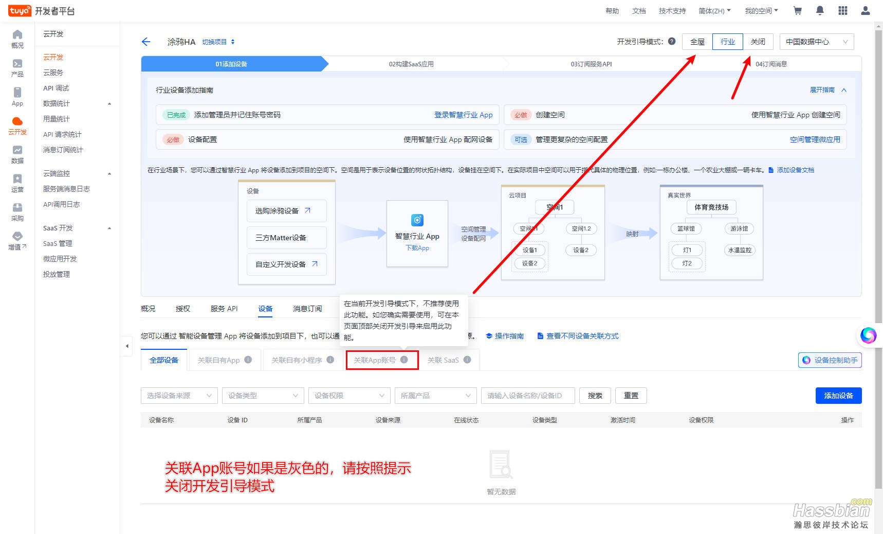883x534 pixels.
Task: Open the 简体(ZH) language dropdown
Action: pyautogui.click(x=714, y=11)
